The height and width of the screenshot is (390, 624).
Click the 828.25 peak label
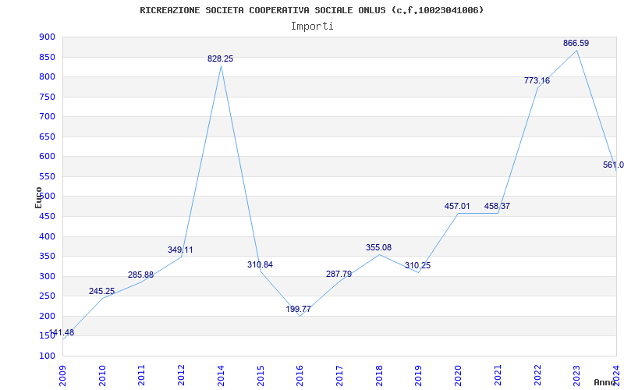(220, 59)
